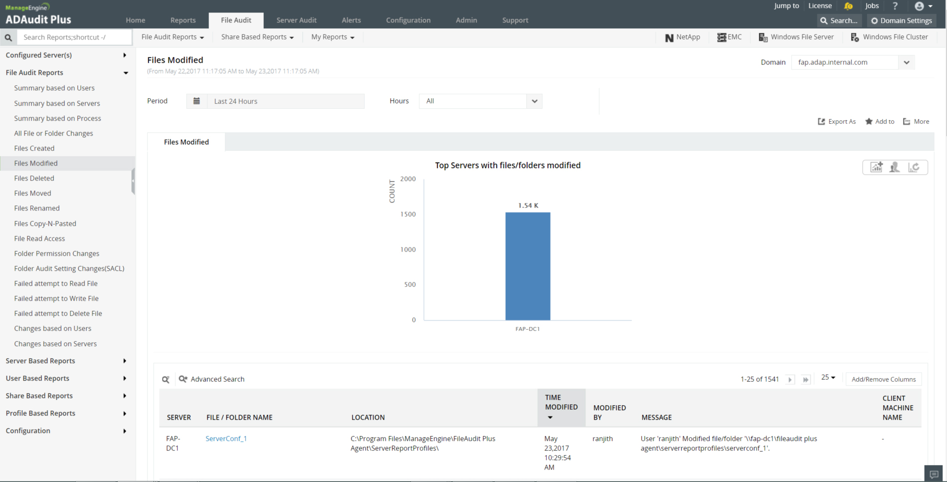947x482 pixels.
Task: Open the ServerConf_1 file link
Action: (x=226, y=439)
